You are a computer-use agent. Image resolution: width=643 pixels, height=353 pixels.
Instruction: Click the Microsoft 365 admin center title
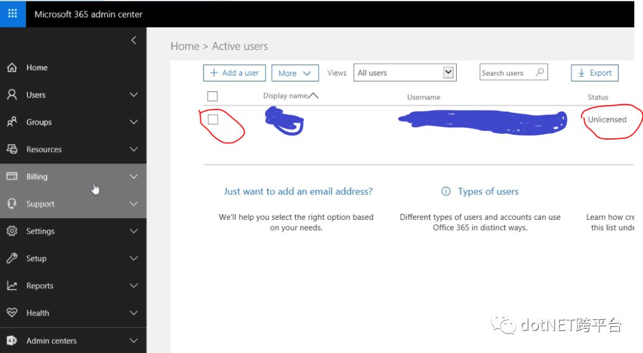click(x=88, y=14)
